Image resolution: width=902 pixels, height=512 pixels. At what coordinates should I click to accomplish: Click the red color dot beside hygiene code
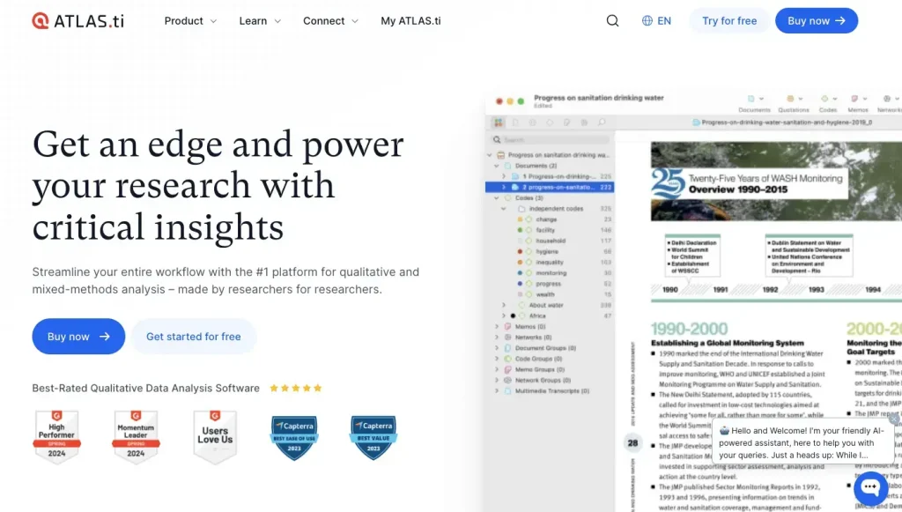pyautogui.click(x=520, y=251)
